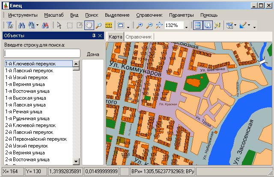Select 2-я Восточная улица
The image size is (274, 177).
pos(39,159)
